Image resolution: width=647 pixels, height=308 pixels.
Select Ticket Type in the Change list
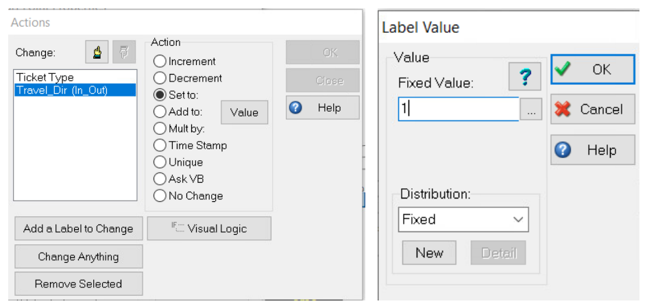75,77
